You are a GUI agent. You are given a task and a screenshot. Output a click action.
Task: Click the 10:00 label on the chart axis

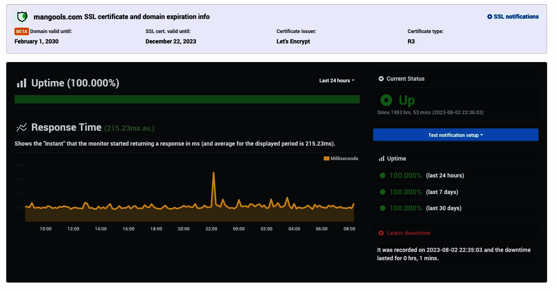pyautogui.click(x=46, y=229)
